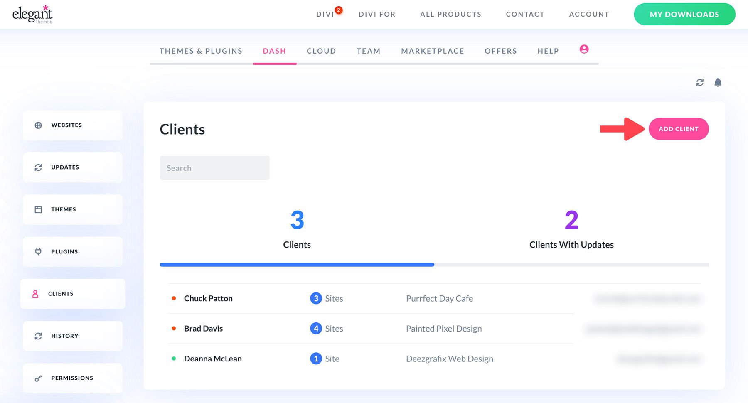Toggle Brad Davis's orange status indicator
The width and height of the screenshot is (748, 403).
(x=174, y=328)
